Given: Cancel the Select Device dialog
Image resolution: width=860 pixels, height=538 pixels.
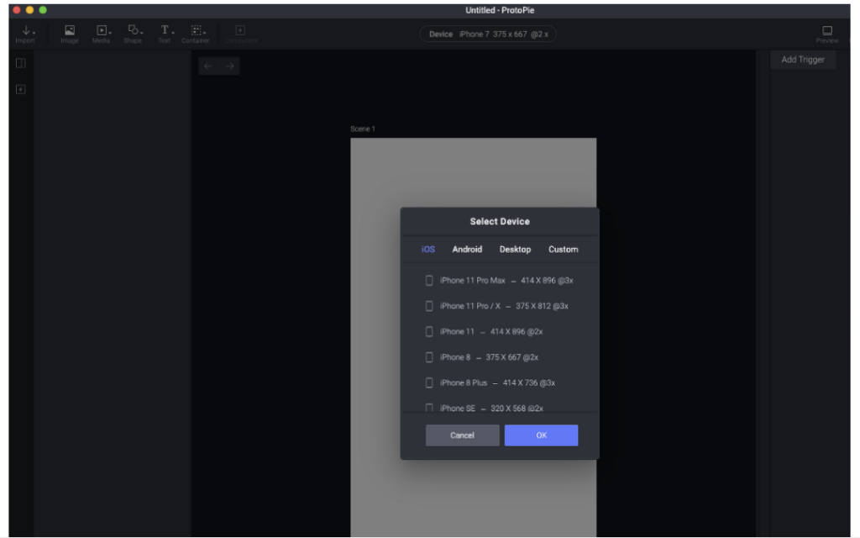Looking at the screenshot, I should tap(463, 435).
